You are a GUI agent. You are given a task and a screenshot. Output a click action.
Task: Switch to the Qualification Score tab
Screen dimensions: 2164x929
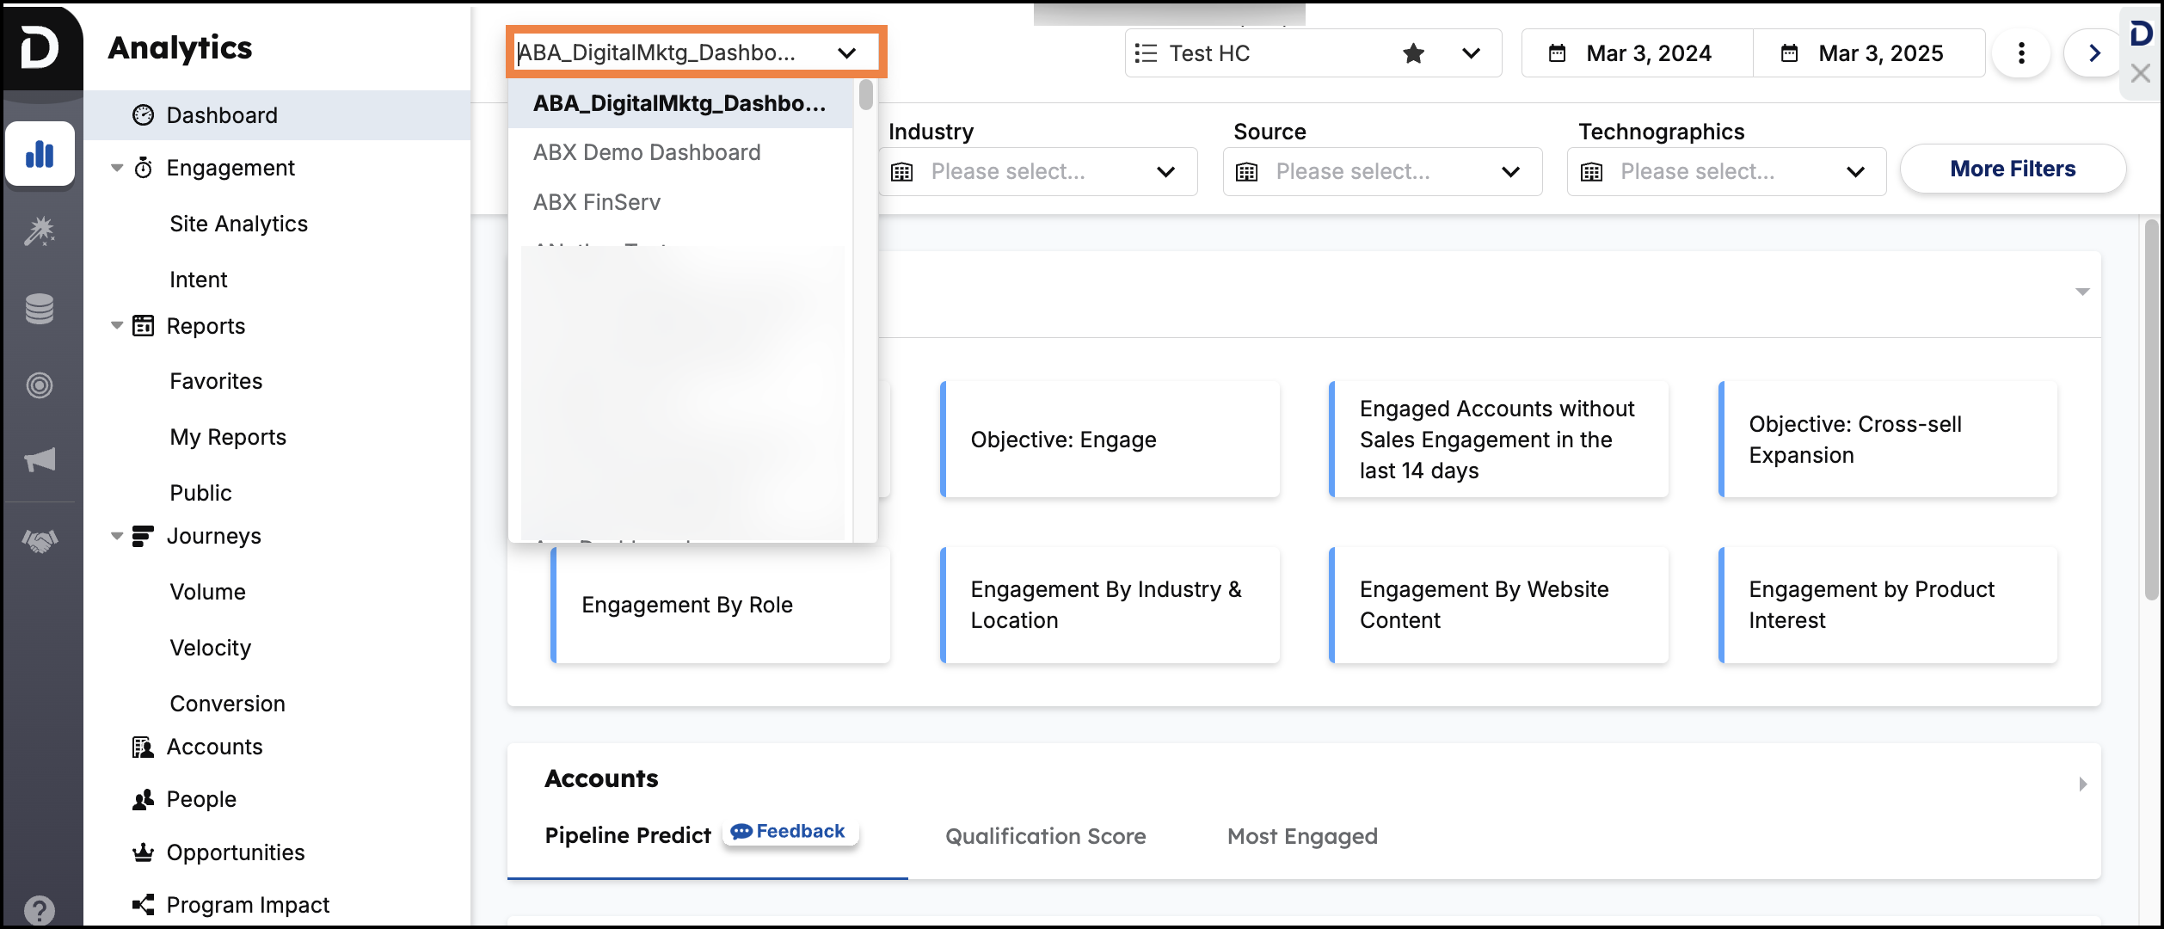click(x=1045, y=836)
